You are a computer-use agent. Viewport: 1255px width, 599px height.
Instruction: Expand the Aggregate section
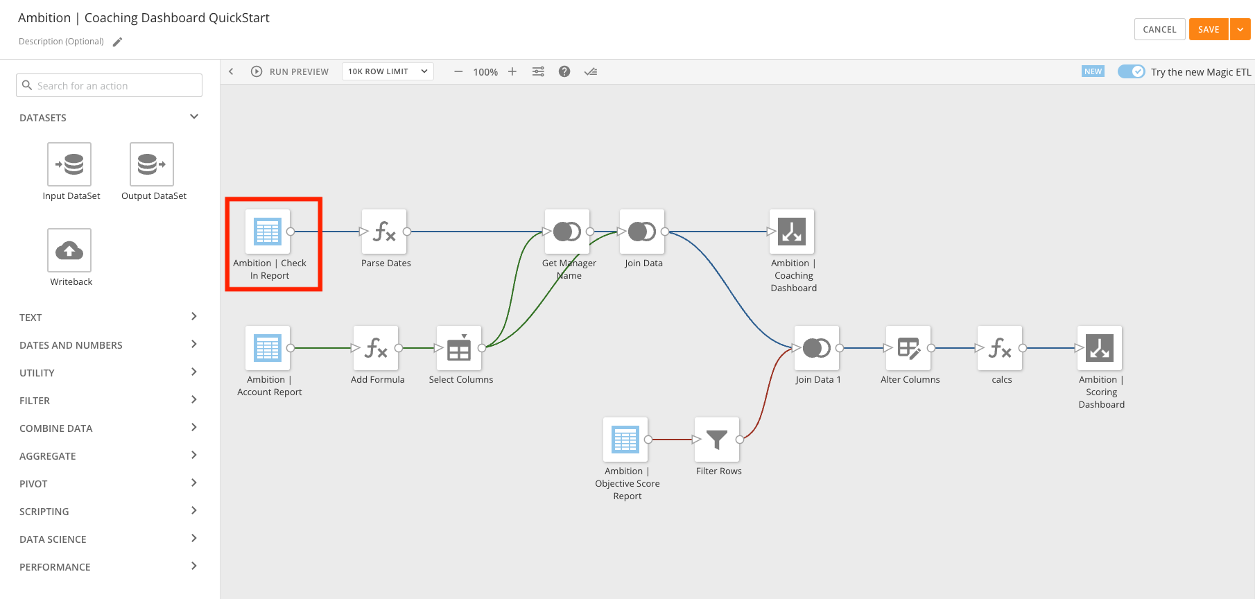point(194,455)
